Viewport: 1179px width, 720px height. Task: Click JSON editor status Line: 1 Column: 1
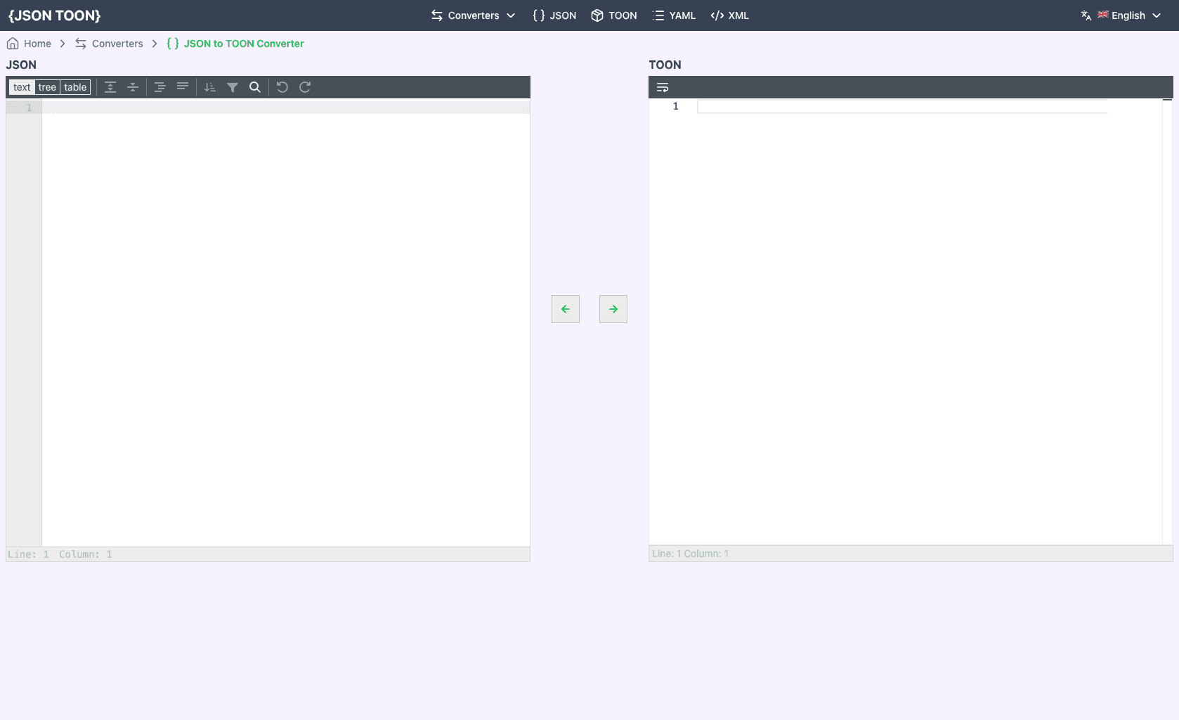(x=60, y=554)
